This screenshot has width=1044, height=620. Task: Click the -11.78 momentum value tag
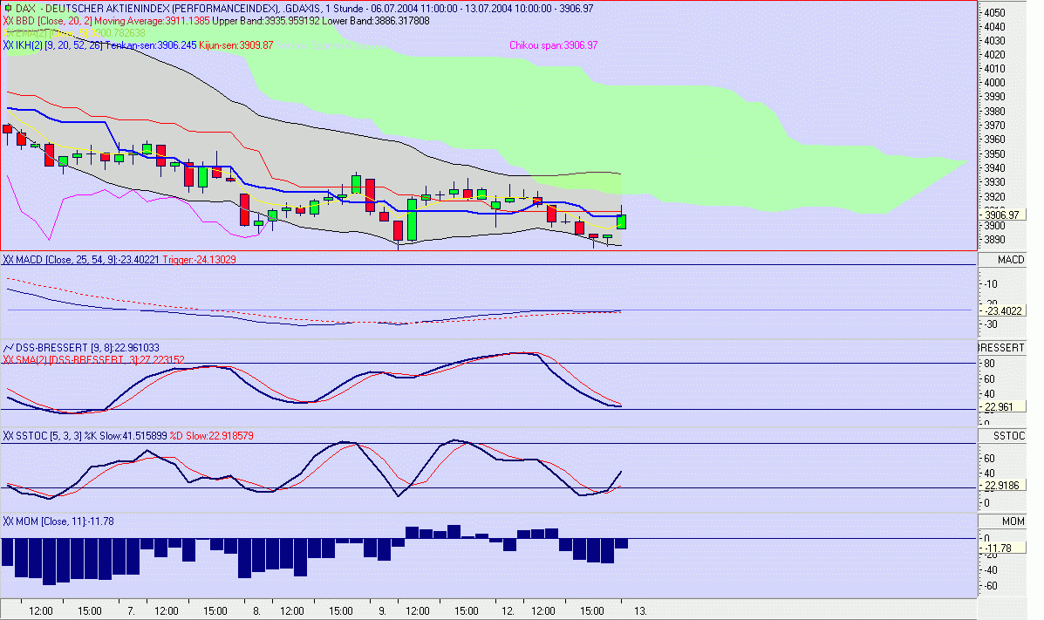pyautogui.click(x=1002, y=548)
